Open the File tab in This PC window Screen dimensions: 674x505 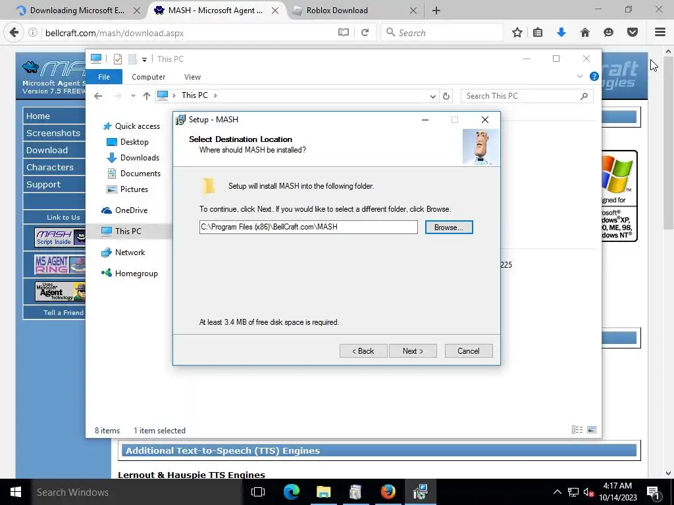tap(104, 77)
